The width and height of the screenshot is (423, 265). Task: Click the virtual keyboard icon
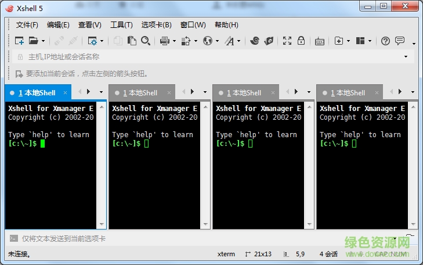pos(320,41)
